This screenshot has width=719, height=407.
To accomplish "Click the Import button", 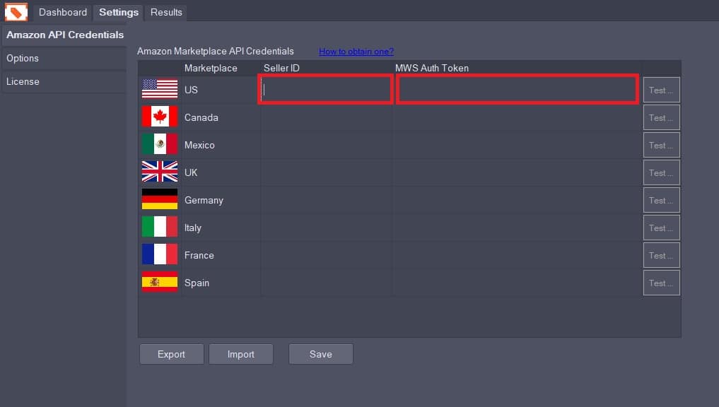I will [241, 354].
